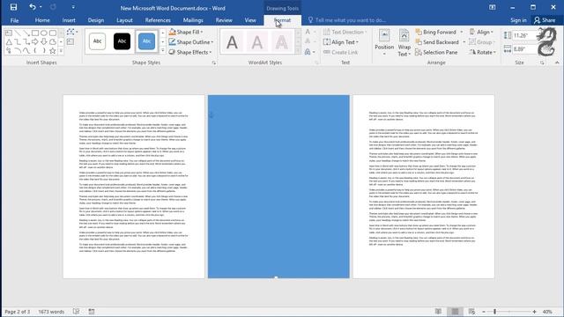The height and width of the screenshot is (317, 564).
Task: Undo the last action
Action: pyautogui.click(x=33, y=7)
